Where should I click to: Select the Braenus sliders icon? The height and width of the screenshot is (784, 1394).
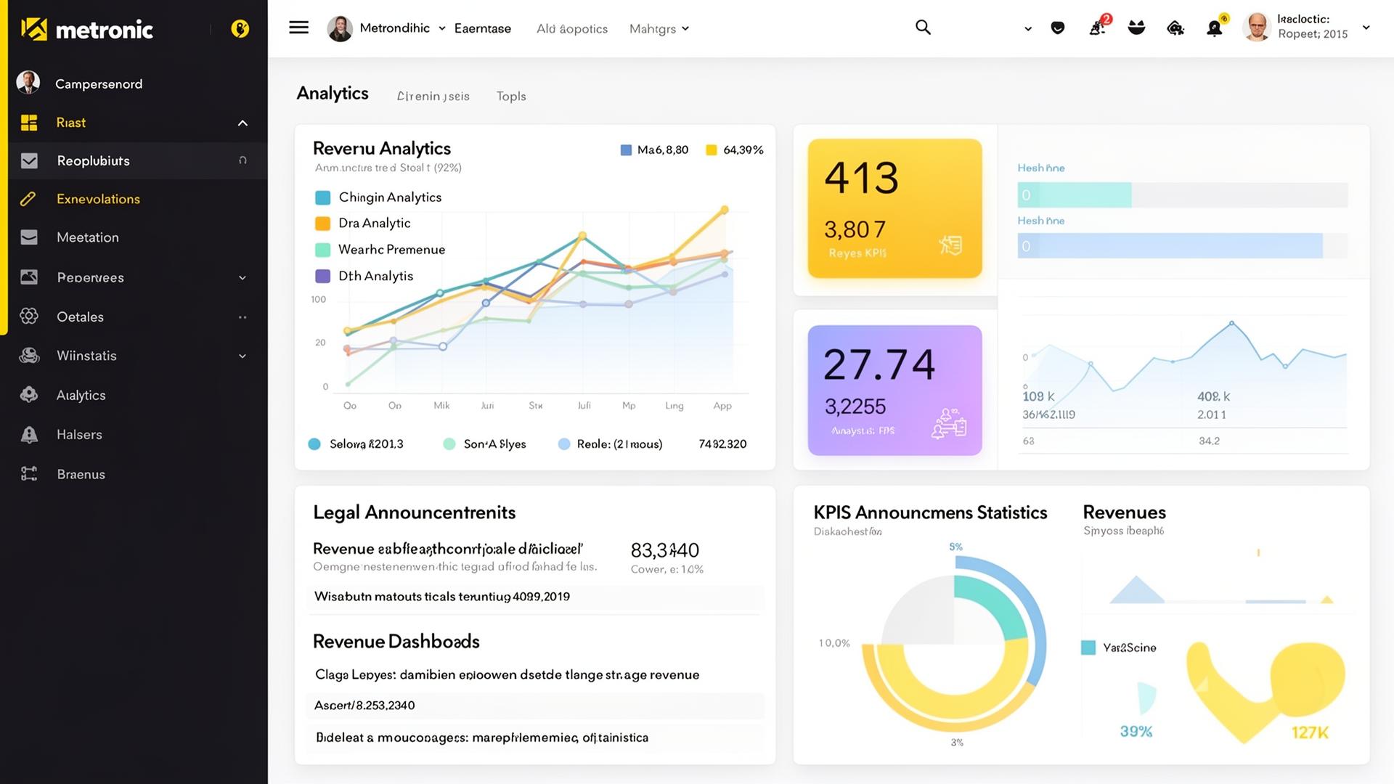[x=29, y=473]
